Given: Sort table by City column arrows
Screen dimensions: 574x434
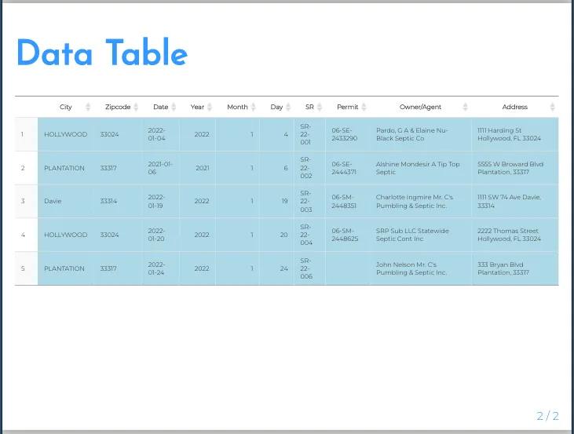Looking at the screenshot, I should [x=88, y=107].
